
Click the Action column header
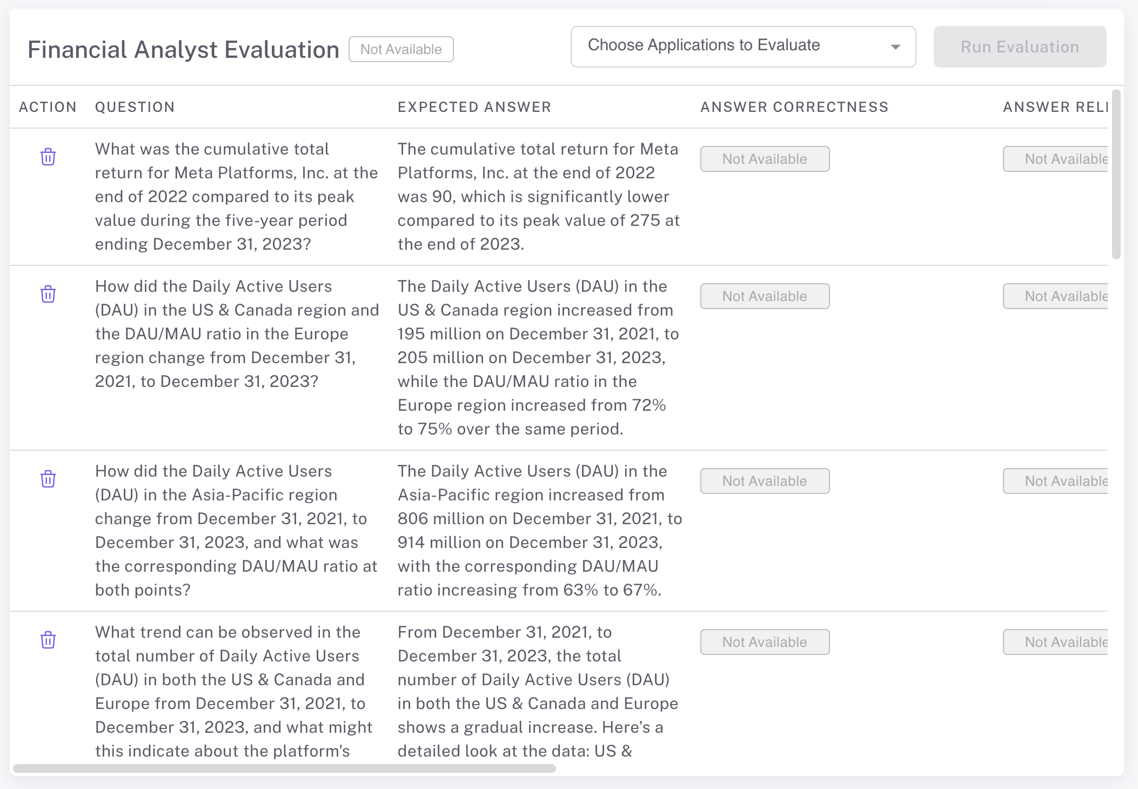(x=48, y=107)
